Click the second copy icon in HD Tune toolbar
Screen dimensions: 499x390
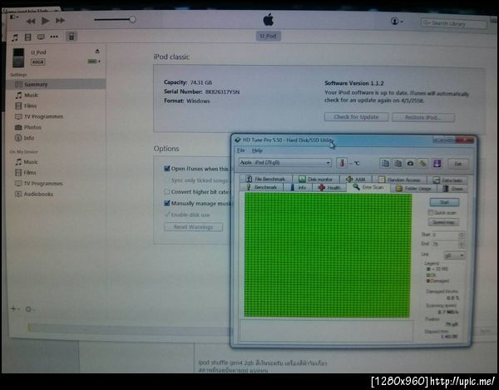pyautogui.click(x=398, y=163)
